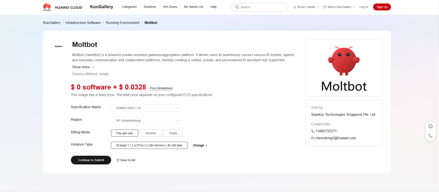
Task: Click the Save to list label
Action: (x=128, y=160)
